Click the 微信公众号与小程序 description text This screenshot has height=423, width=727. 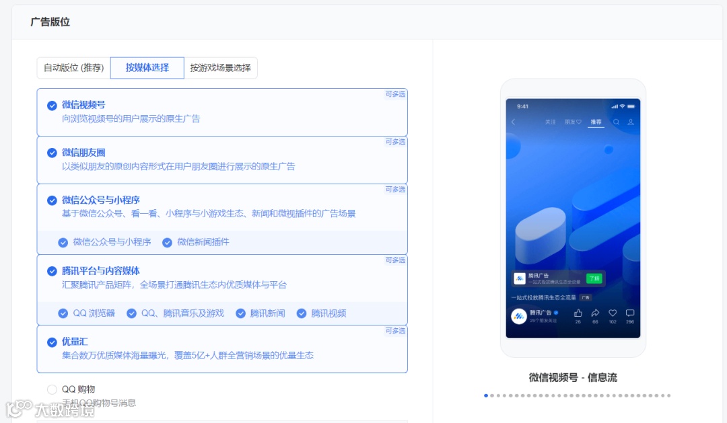click(x=209, y=214)
